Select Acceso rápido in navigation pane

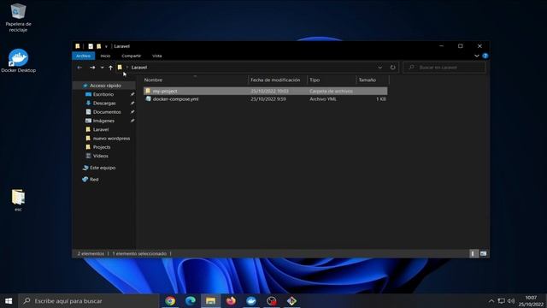tap(104, 86)
